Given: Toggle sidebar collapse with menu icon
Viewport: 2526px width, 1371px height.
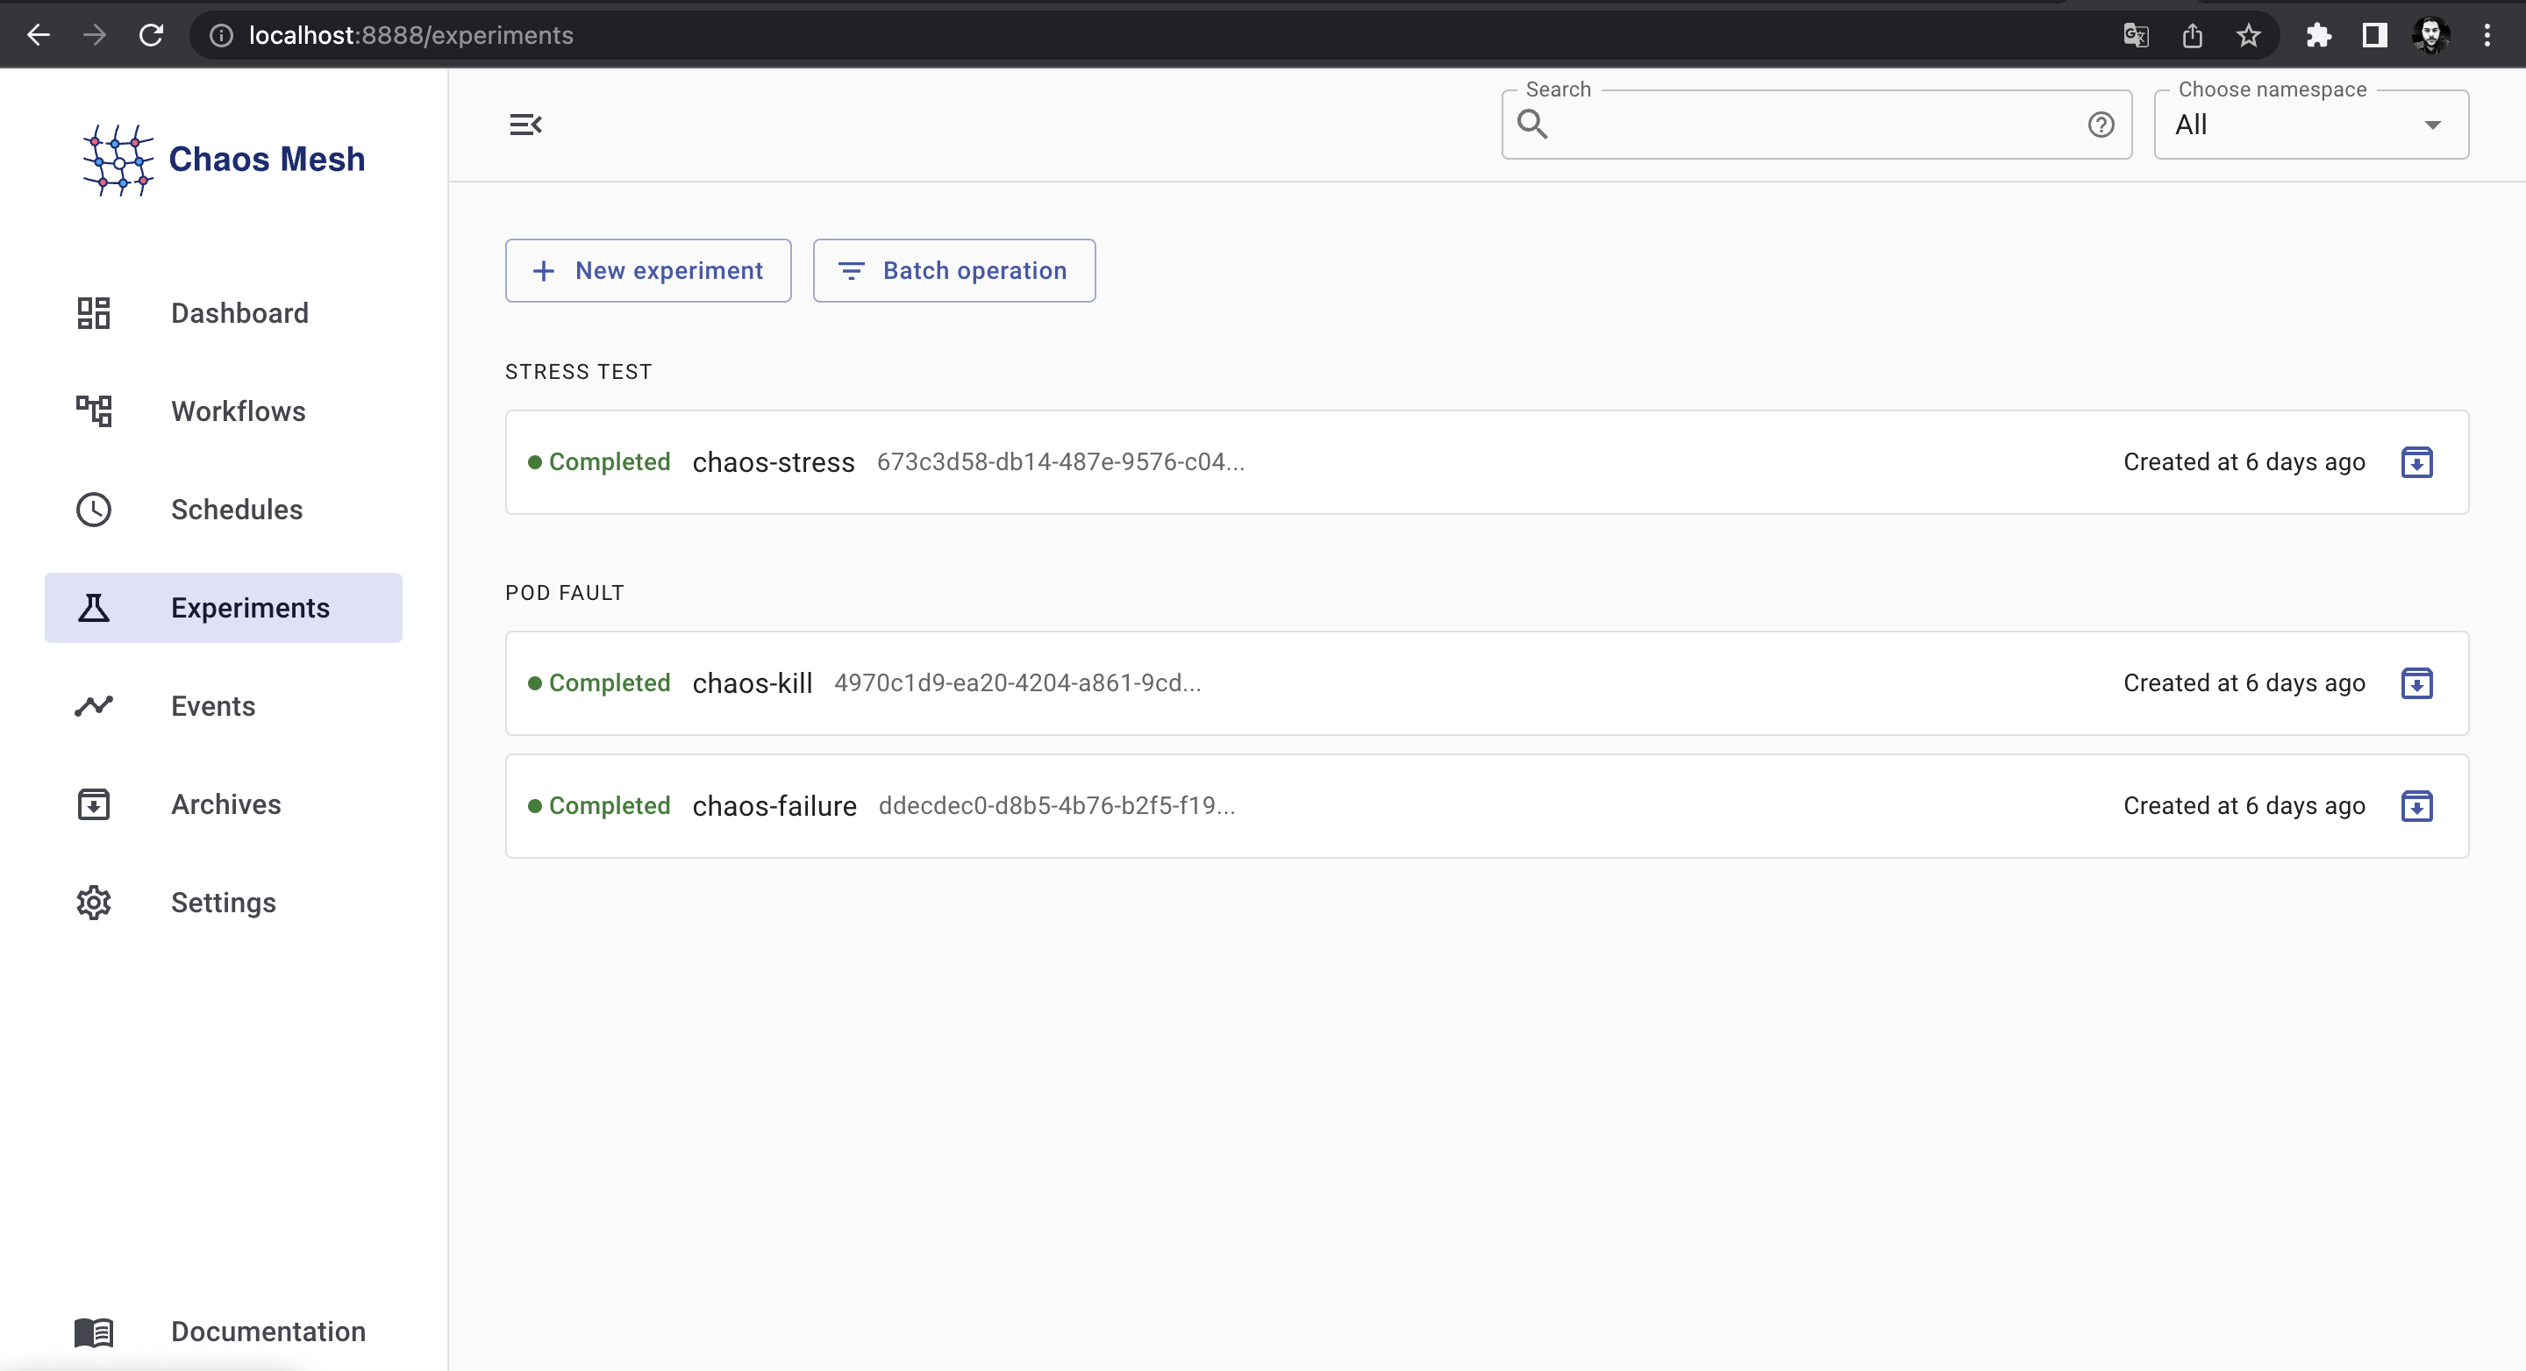Looking at the screenshot, I should [524, 124].
